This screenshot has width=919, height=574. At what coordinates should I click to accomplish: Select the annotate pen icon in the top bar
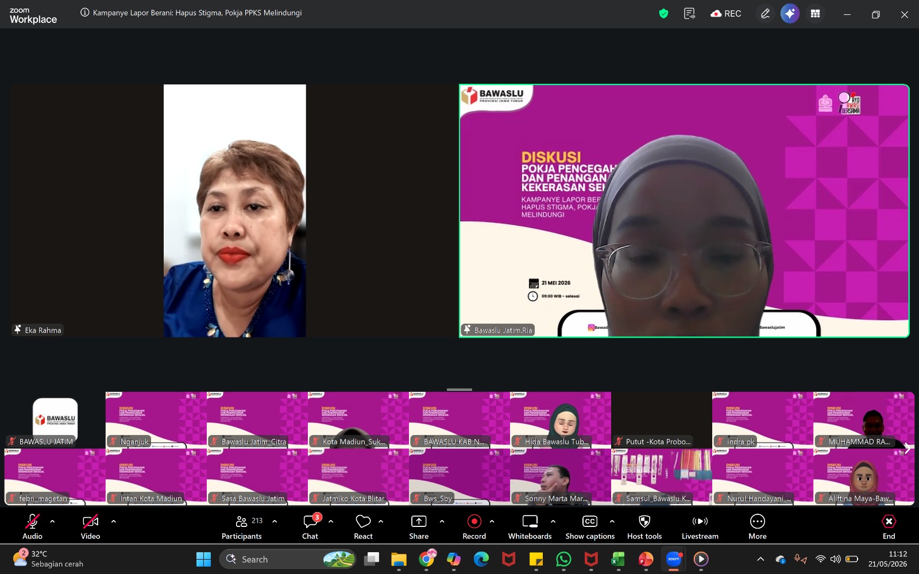pos(765,14)
